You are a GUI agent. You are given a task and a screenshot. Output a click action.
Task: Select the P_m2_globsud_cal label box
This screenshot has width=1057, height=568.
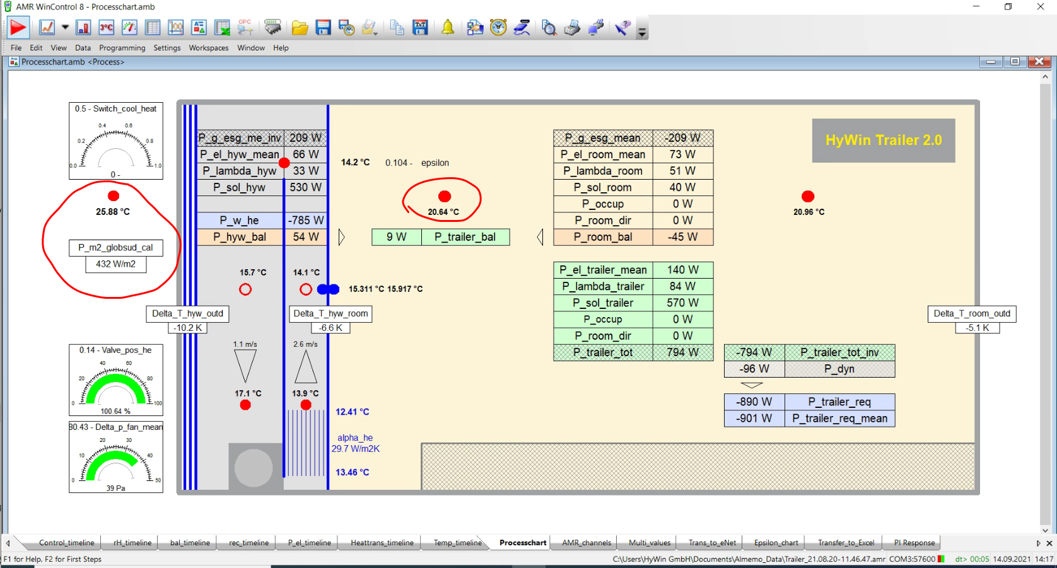click(116, 248)
